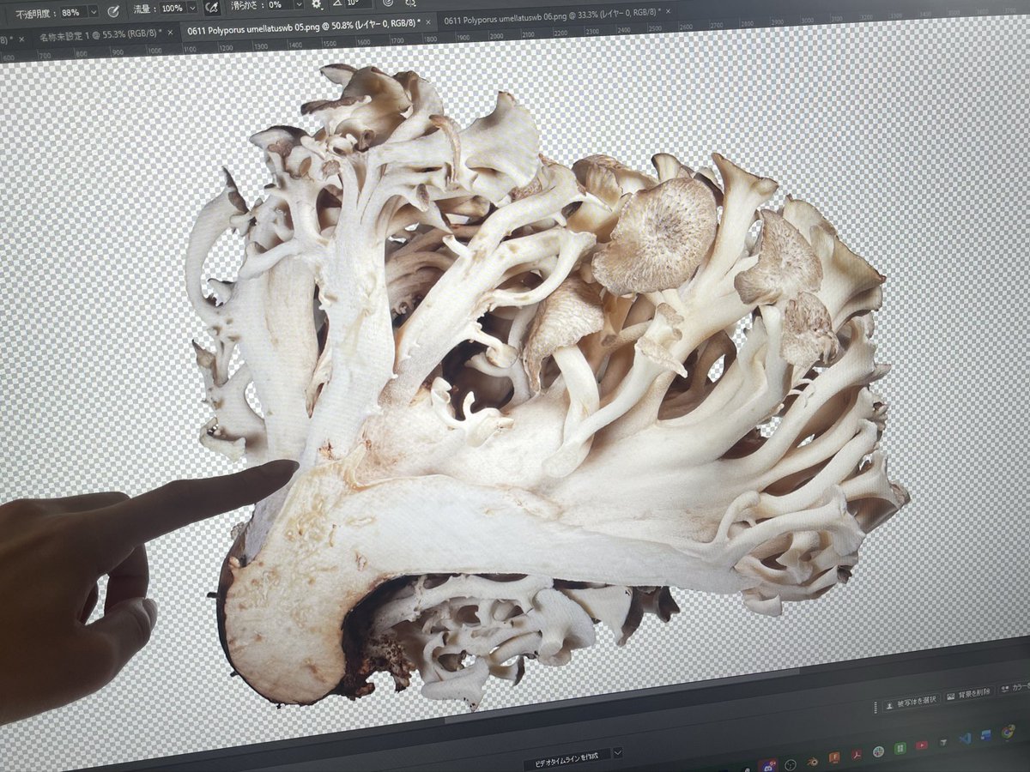This screenshot has height=772, width=1030.
Task: Click the brush angle value field
Action: 357,3
